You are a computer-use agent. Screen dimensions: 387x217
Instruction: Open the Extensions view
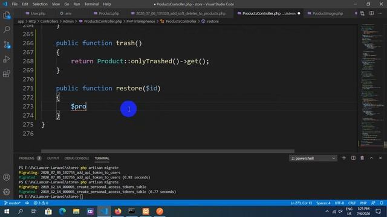point(7,74)
